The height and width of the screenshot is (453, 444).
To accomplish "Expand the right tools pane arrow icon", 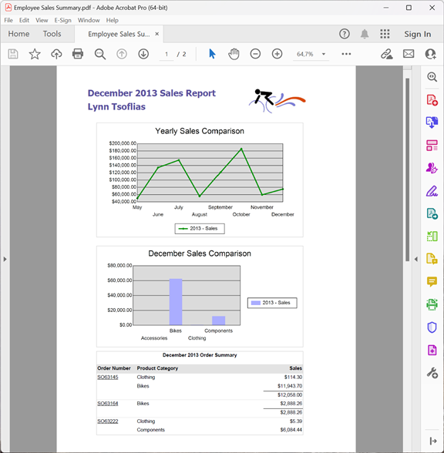I will [432, 441].
